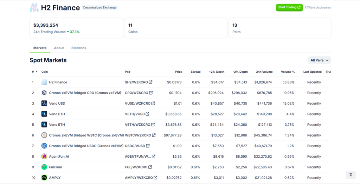This screenshot has width=360, height=184.
Task: Click Cronos zkEVM Bridged CRO coin icon
Action: point(44,93)
